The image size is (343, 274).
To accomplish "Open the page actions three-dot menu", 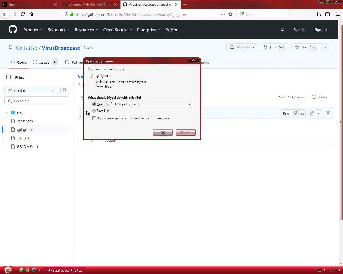I will pos(223,14).
